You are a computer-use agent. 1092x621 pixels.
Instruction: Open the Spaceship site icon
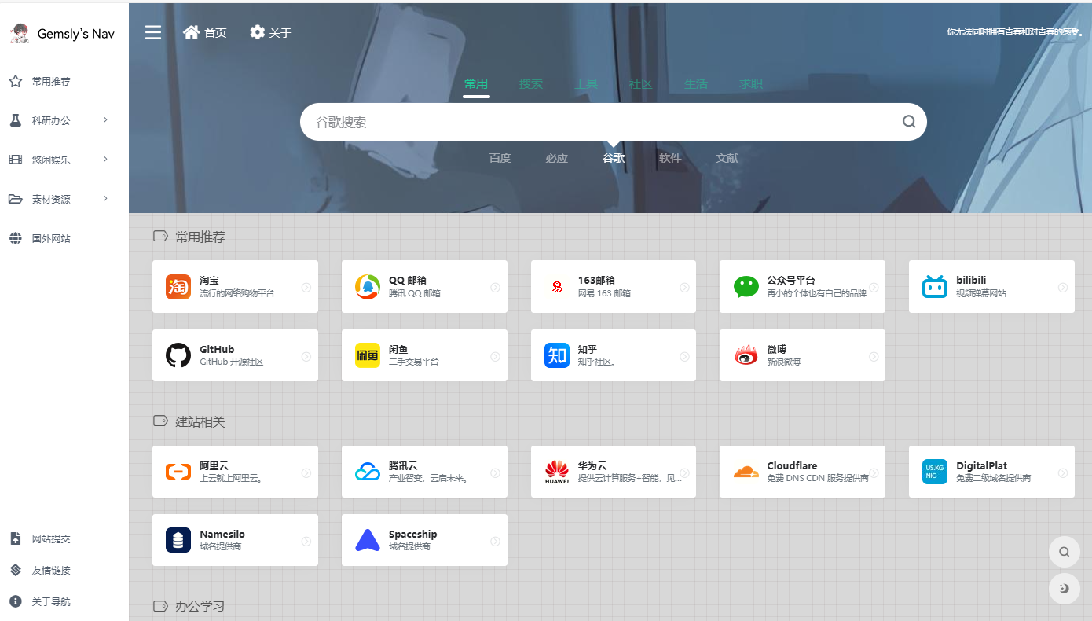pyautogui.click(x=368, y=540)
